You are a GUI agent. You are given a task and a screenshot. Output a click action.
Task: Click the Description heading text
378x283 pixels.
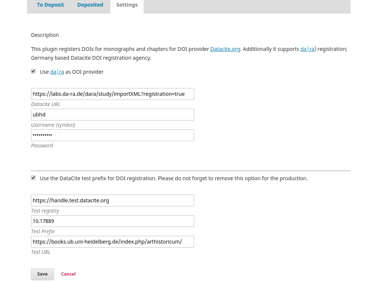pyautogui.click(x=45, y=35)
